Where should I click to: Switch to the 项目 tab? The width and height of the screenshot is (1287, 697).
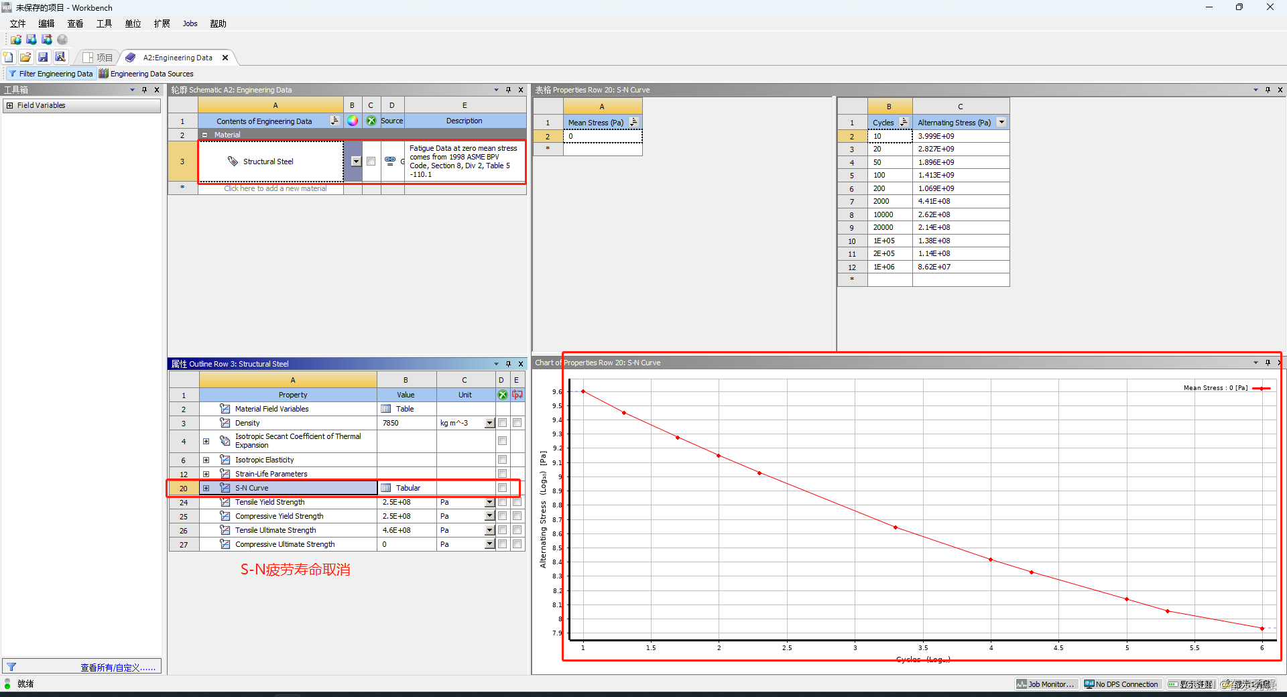coord(98,58)
